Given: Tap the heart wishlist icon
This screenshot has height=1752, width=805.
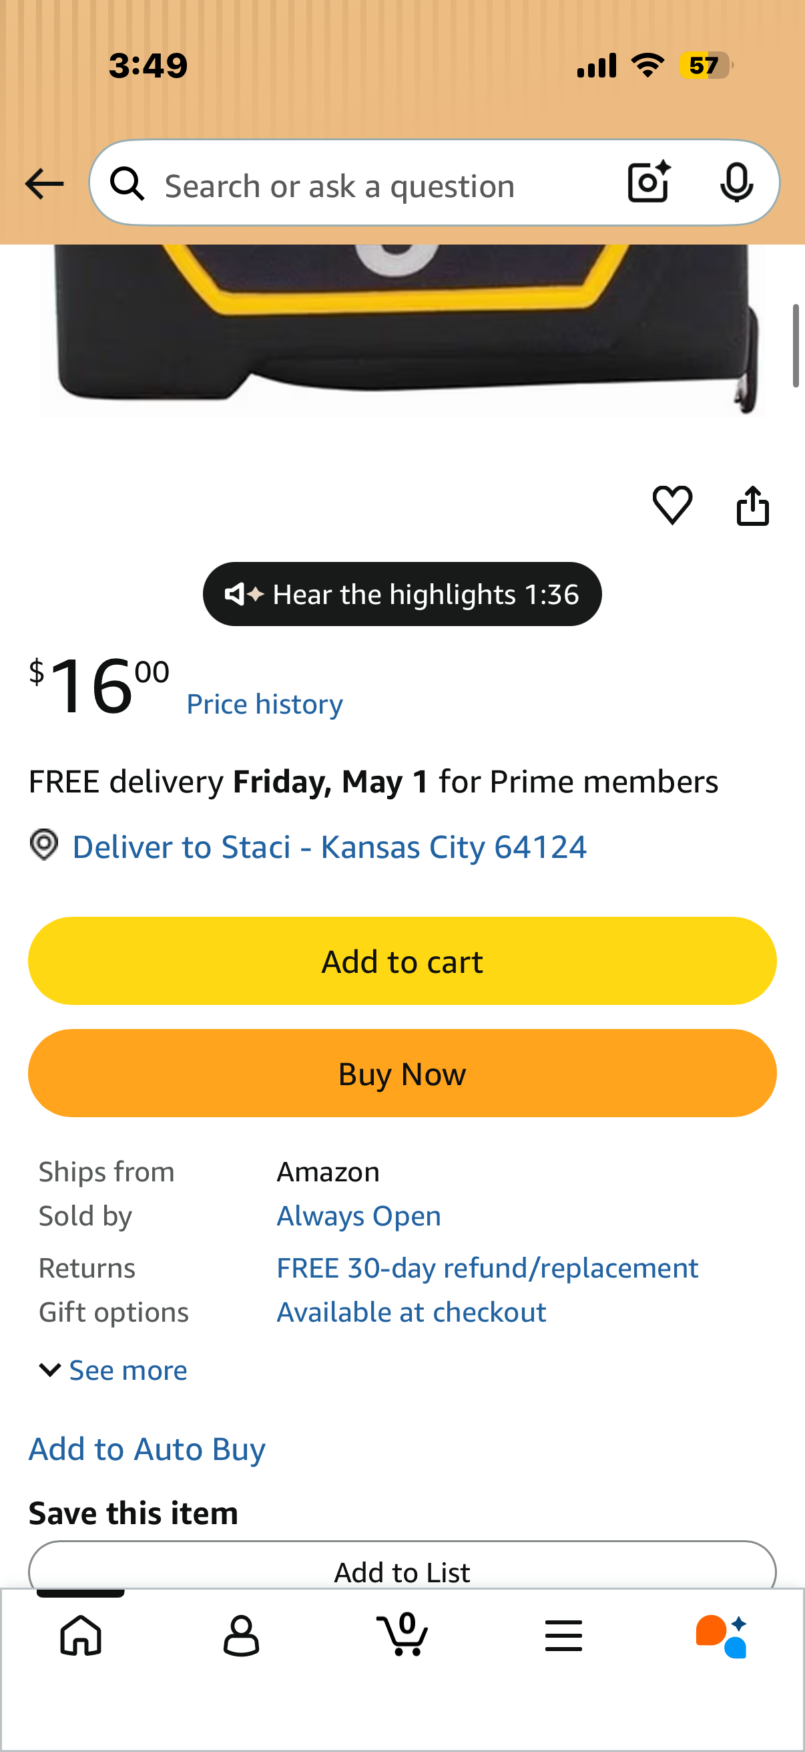Looking at the screenshot, I should (673, 505).
